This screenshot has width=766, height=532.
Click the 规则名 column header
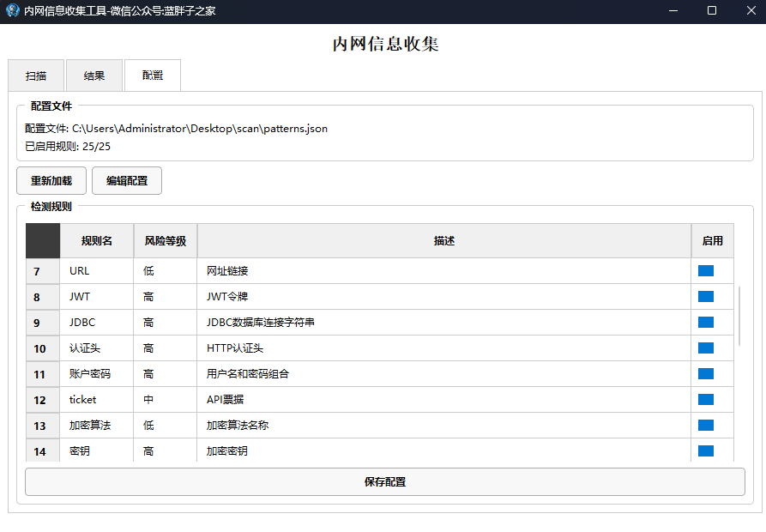point(97,241)
